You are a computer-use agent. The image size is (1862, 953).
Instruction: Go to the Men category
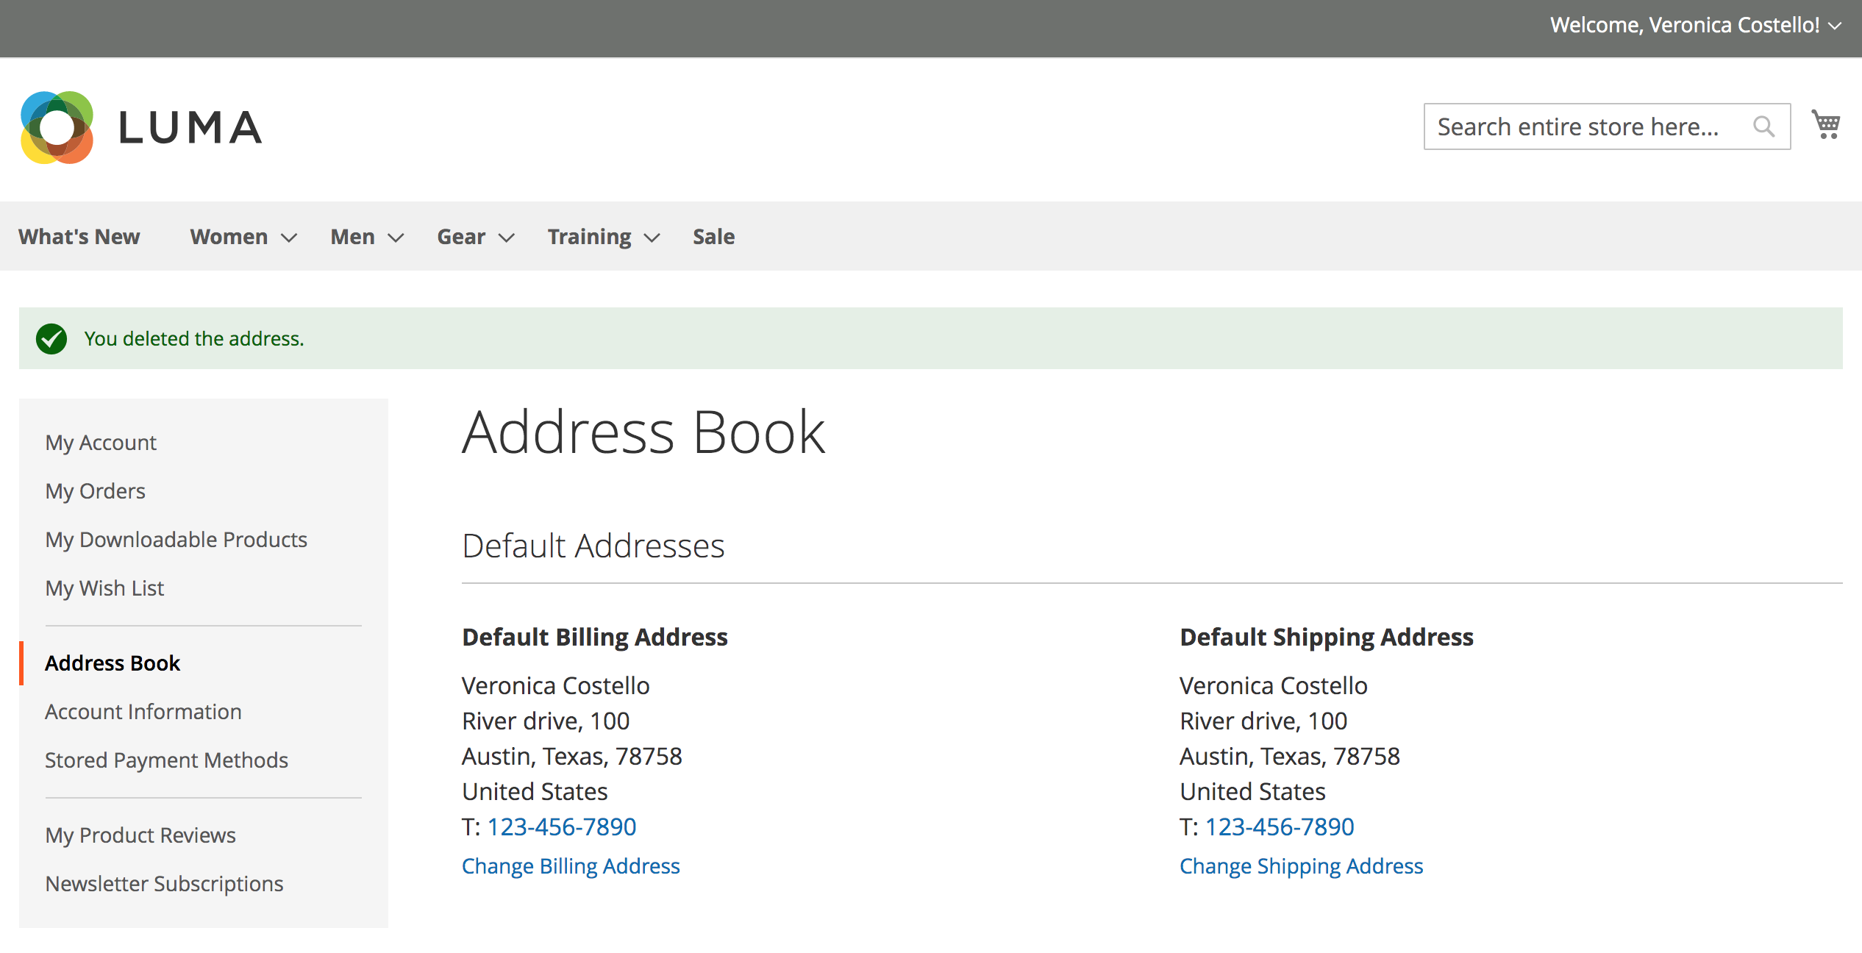click(352, 237)
